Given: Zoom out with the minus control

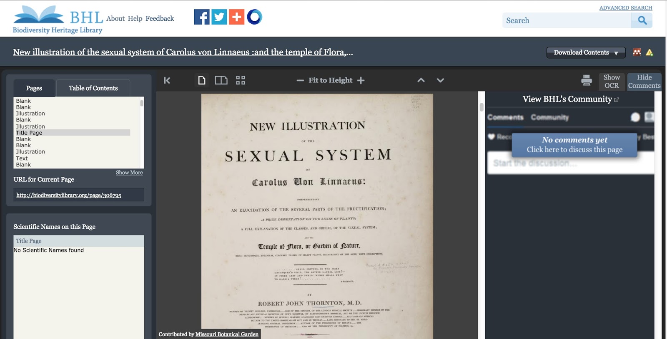Looking at the screenshot, I should click(300, 80).
